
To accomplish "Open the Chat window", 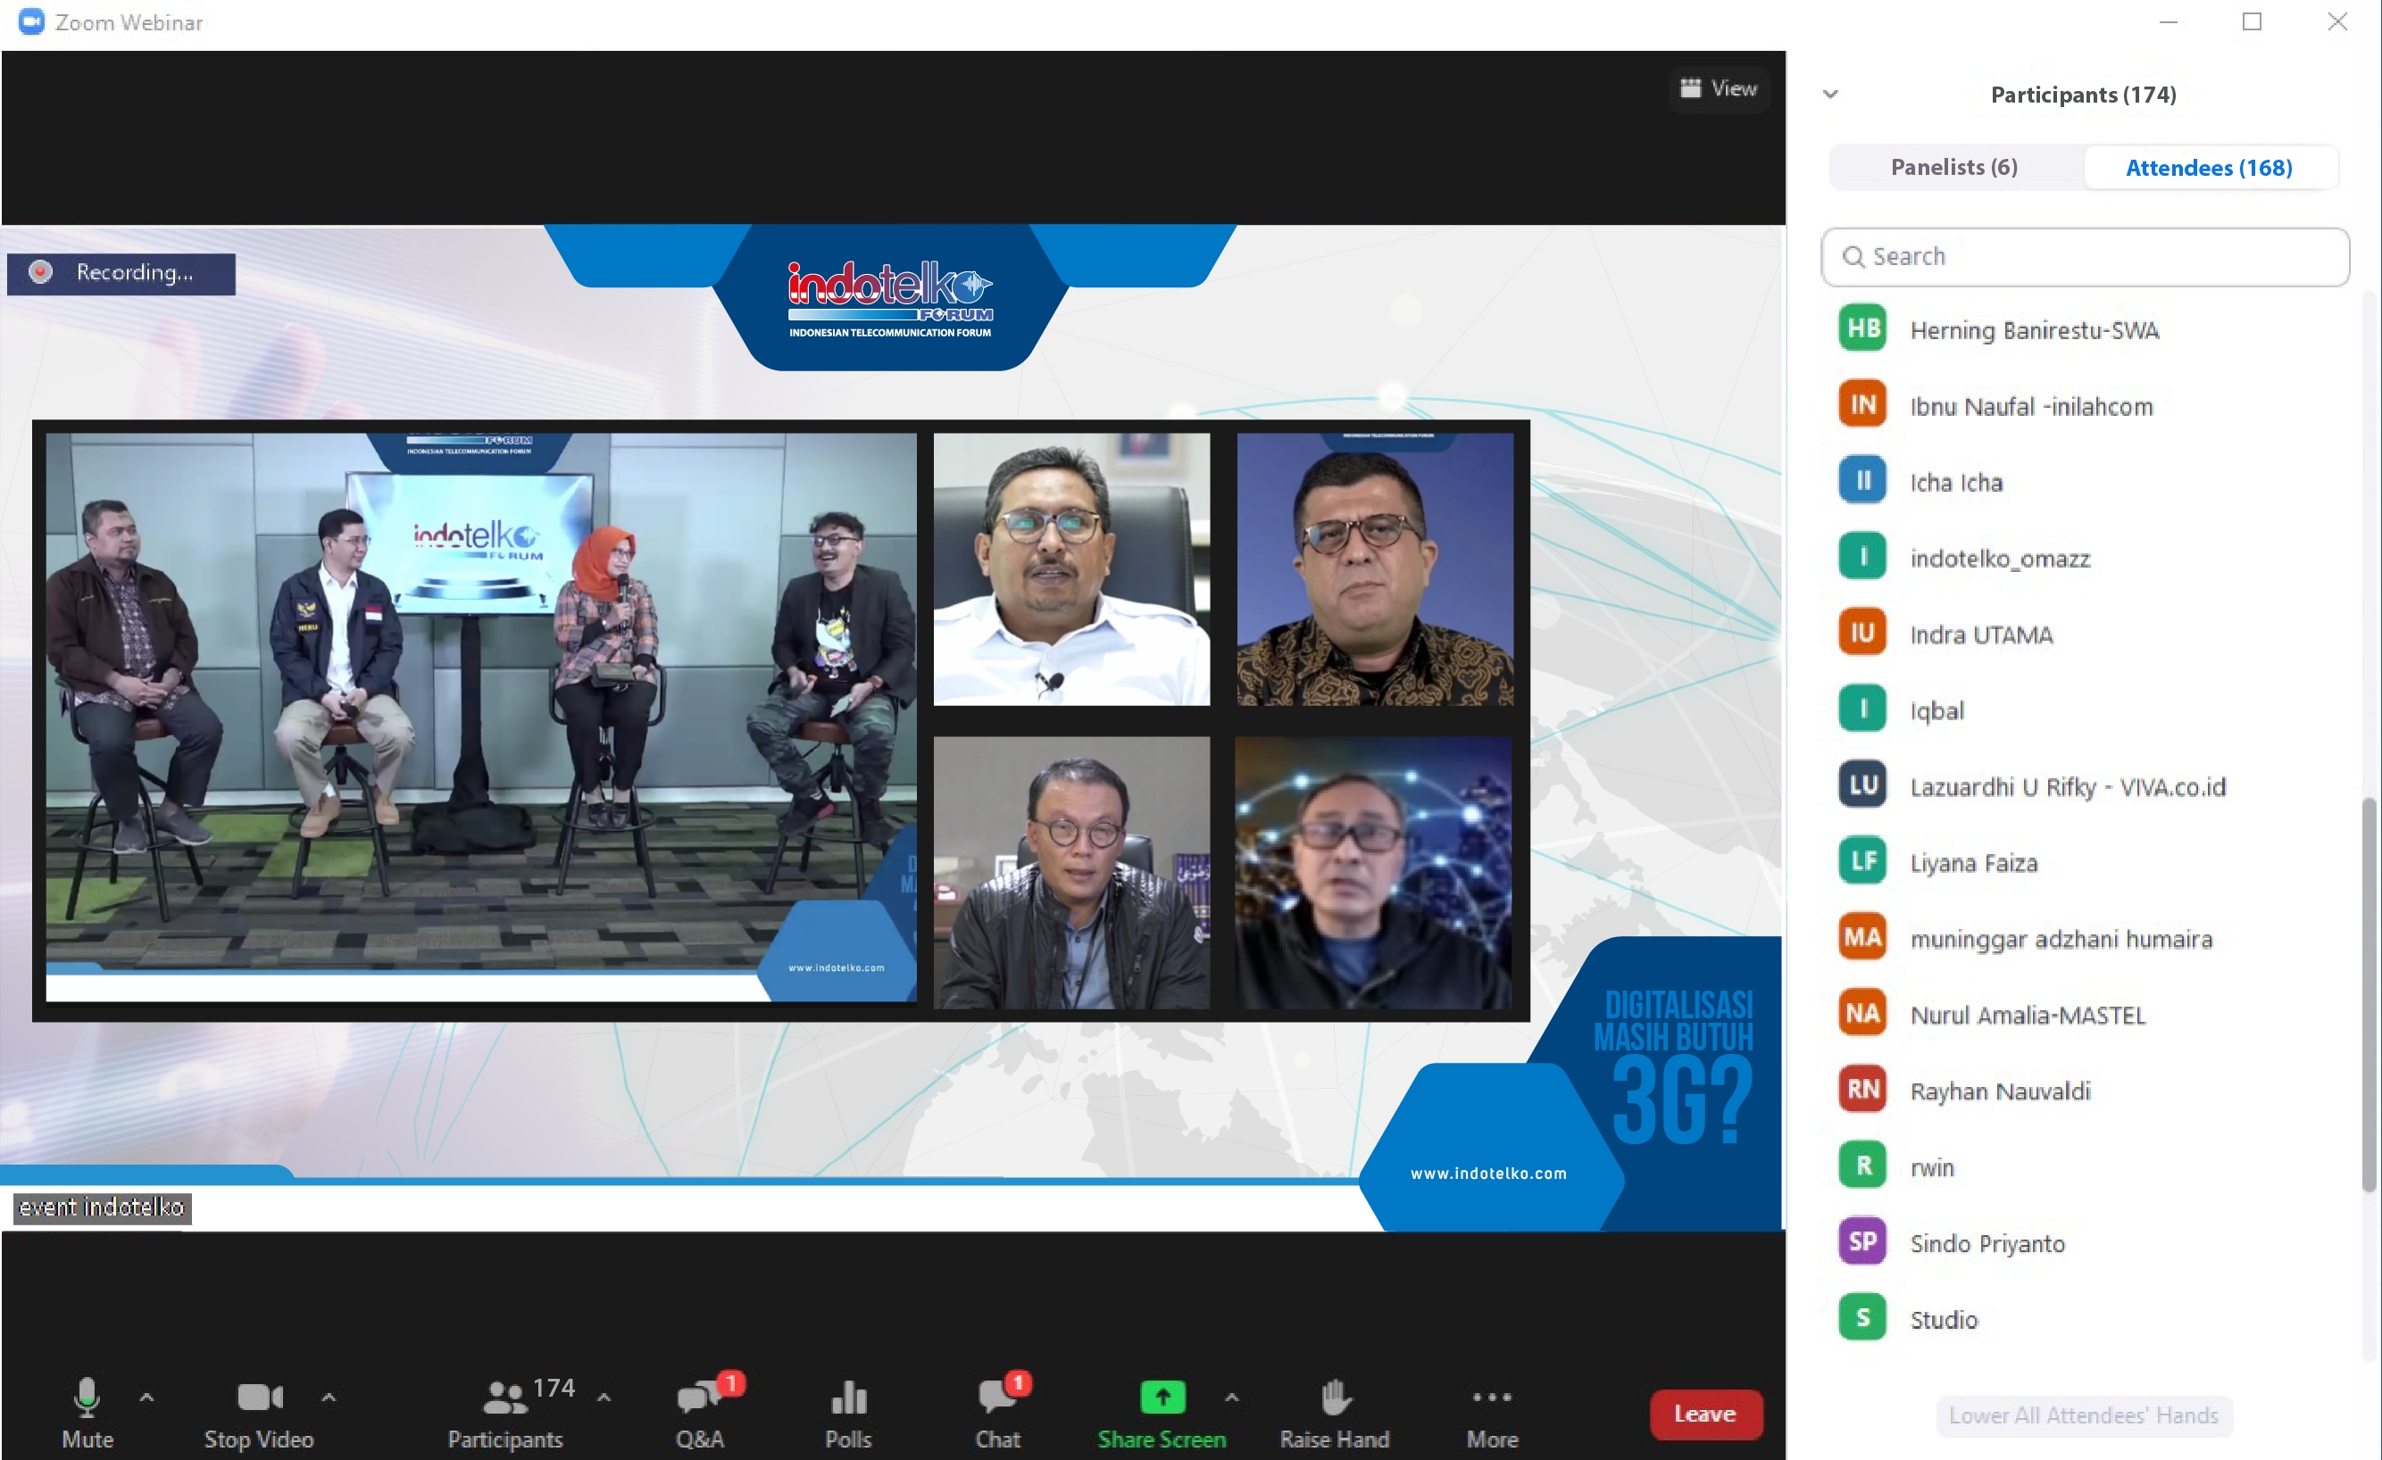I will [x=1000, y=1413].
